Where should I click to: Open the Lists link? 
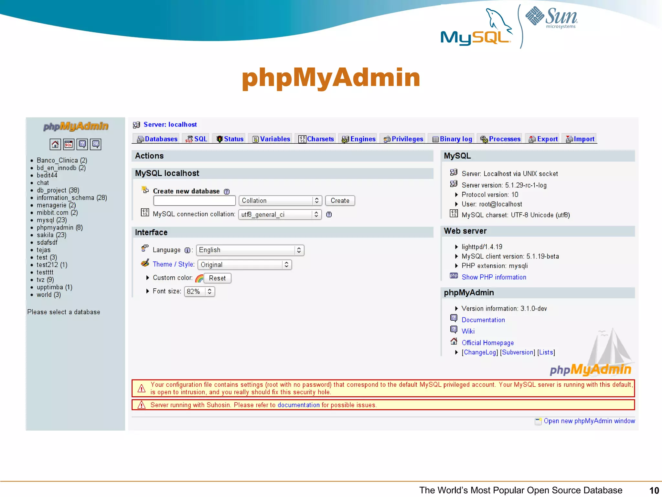point(546,352)
